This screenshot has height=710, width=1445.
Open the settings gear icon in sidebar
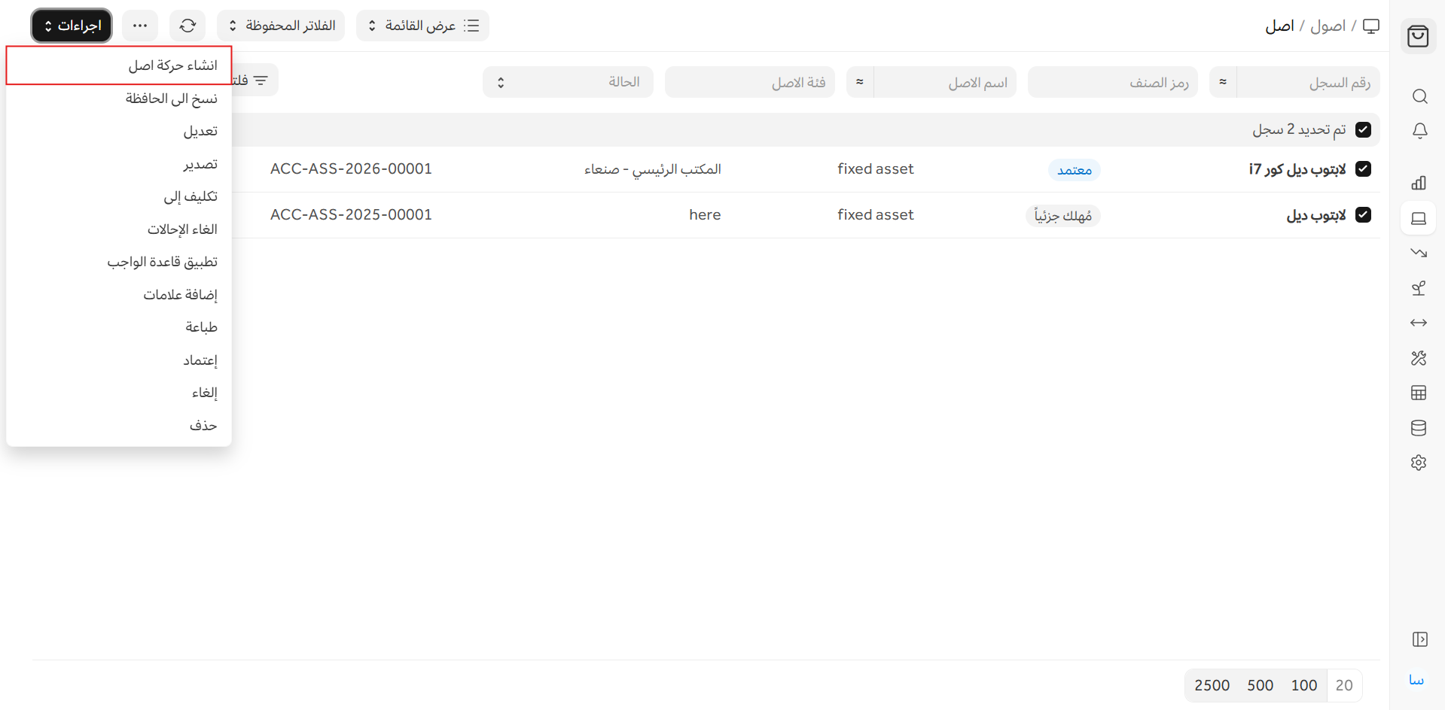(1419, 463)
